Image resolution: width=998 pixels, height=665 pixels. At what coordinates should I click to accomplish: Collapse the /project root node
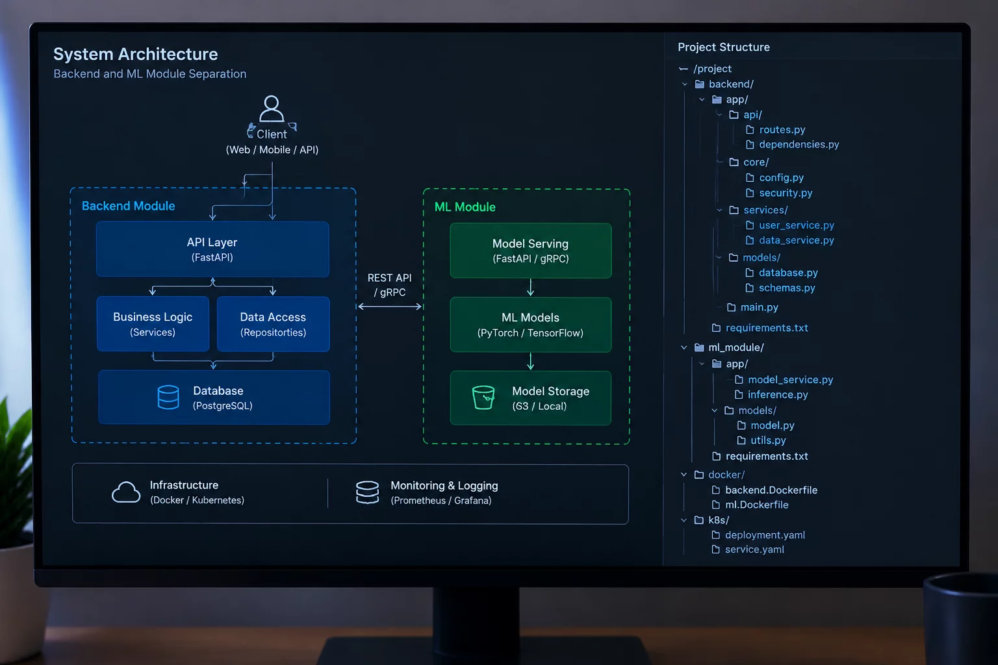click(x=684, y=69)
